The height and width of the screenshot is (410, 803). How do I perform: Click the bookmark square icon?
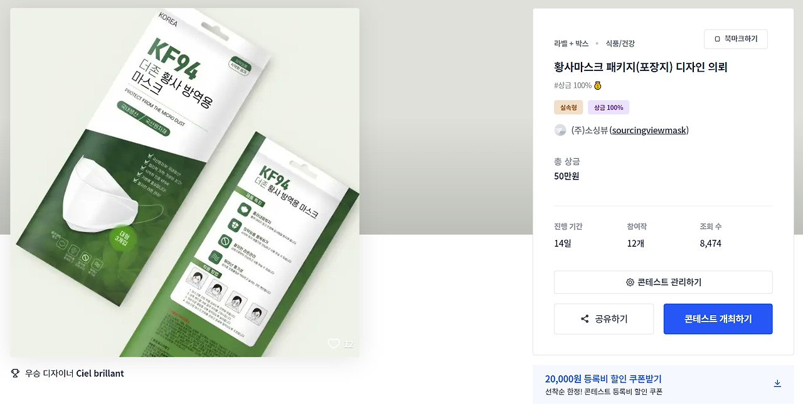point(718,39)
